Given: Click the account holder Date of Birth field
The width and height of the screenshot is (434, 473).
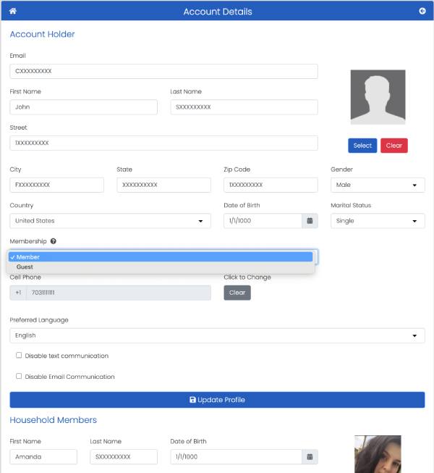Looking at the screenshot, I should pyautogui.click(x=263, y=220).
